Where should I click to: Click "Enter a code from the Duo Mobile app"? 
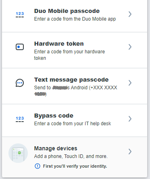(75, 19)
